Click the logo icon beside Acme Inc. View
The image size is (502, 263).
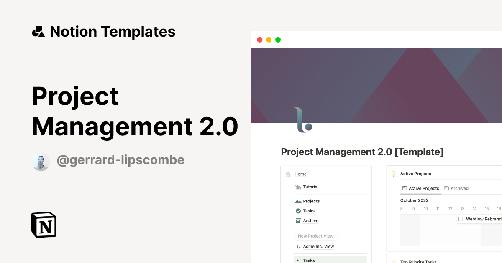pyautogui.click(x=298, y=246)
